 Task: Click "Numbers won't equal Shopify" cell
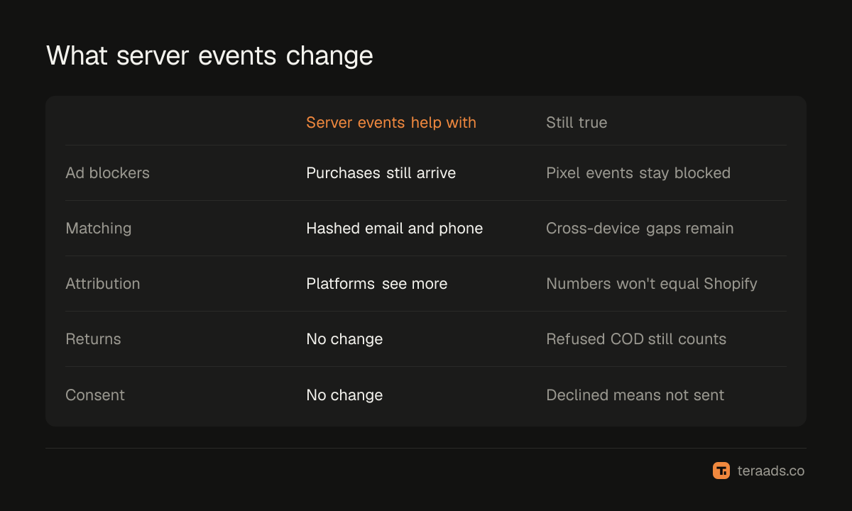(652, 283)
